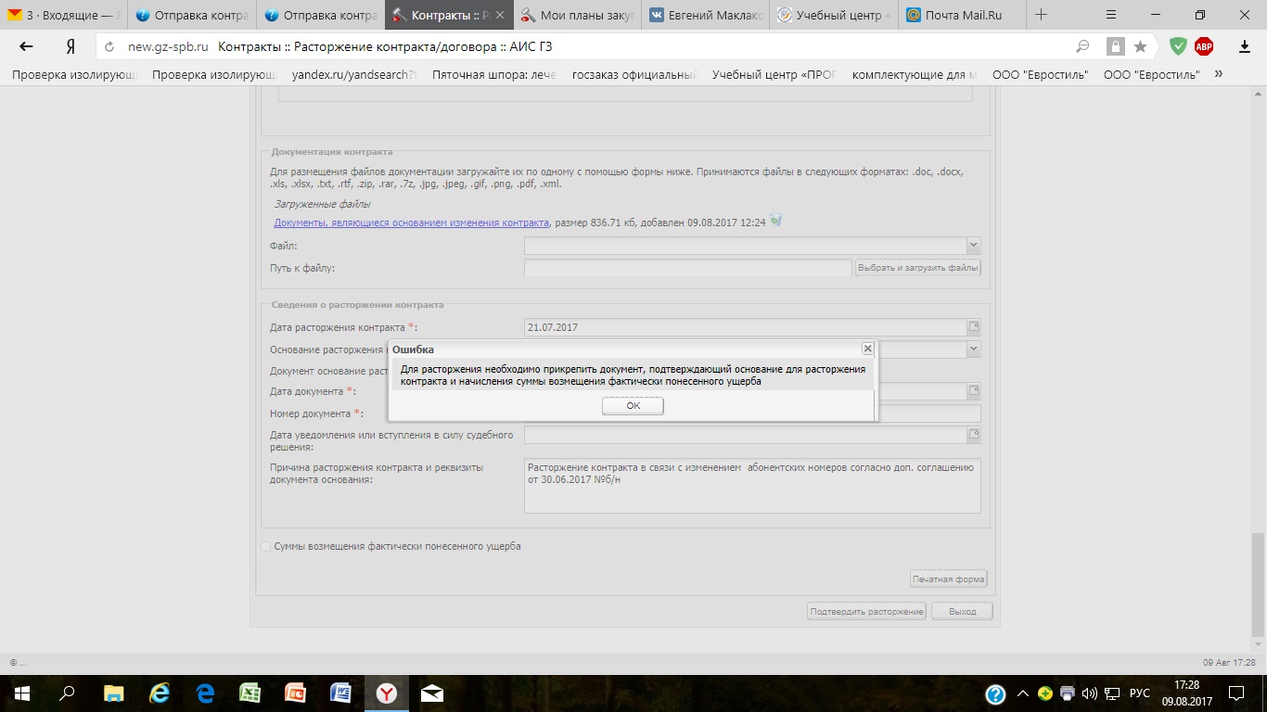1267x712 pixels.
Task: Reload the page in address bar
Action: [109, 47]
